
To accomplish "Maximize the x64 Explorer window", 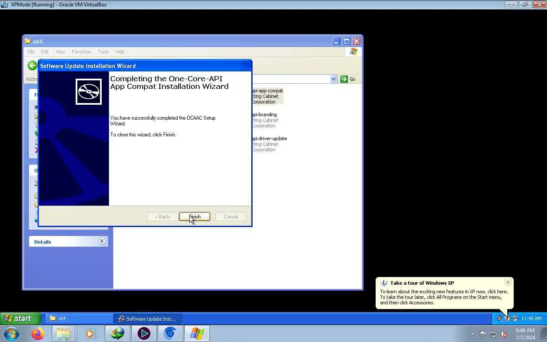I will [x=347, y=41].
